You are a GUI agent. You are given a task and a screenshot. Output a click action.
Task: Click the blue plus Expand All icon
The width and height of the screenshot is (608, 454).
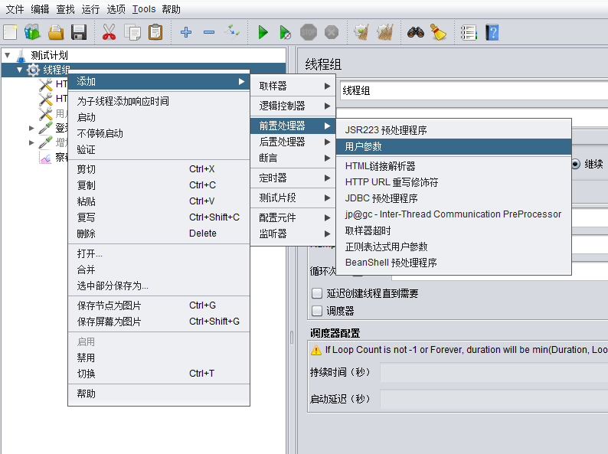click(186, 32)
